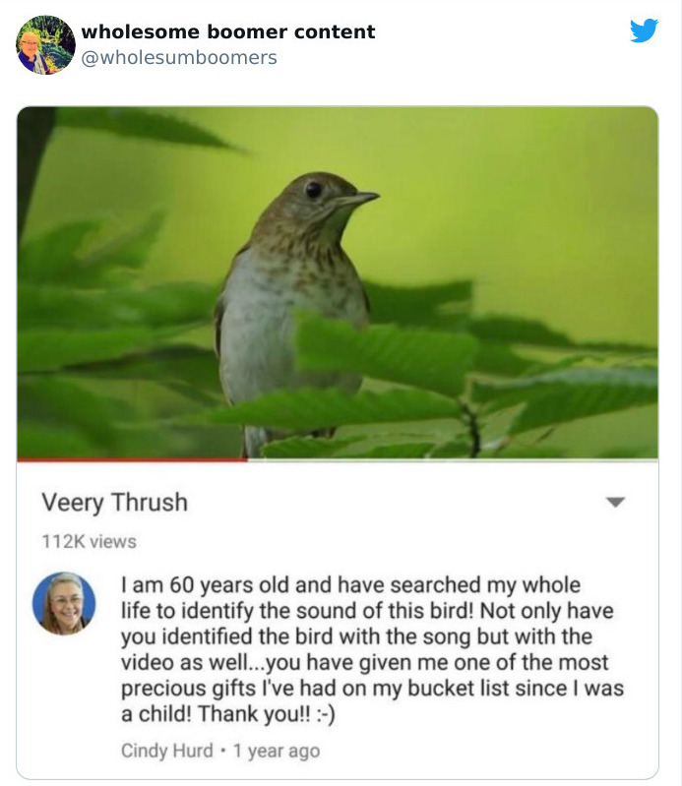The image size is (682, 786).
Task: Click the commenter's round profile picture
Action: 64,603
